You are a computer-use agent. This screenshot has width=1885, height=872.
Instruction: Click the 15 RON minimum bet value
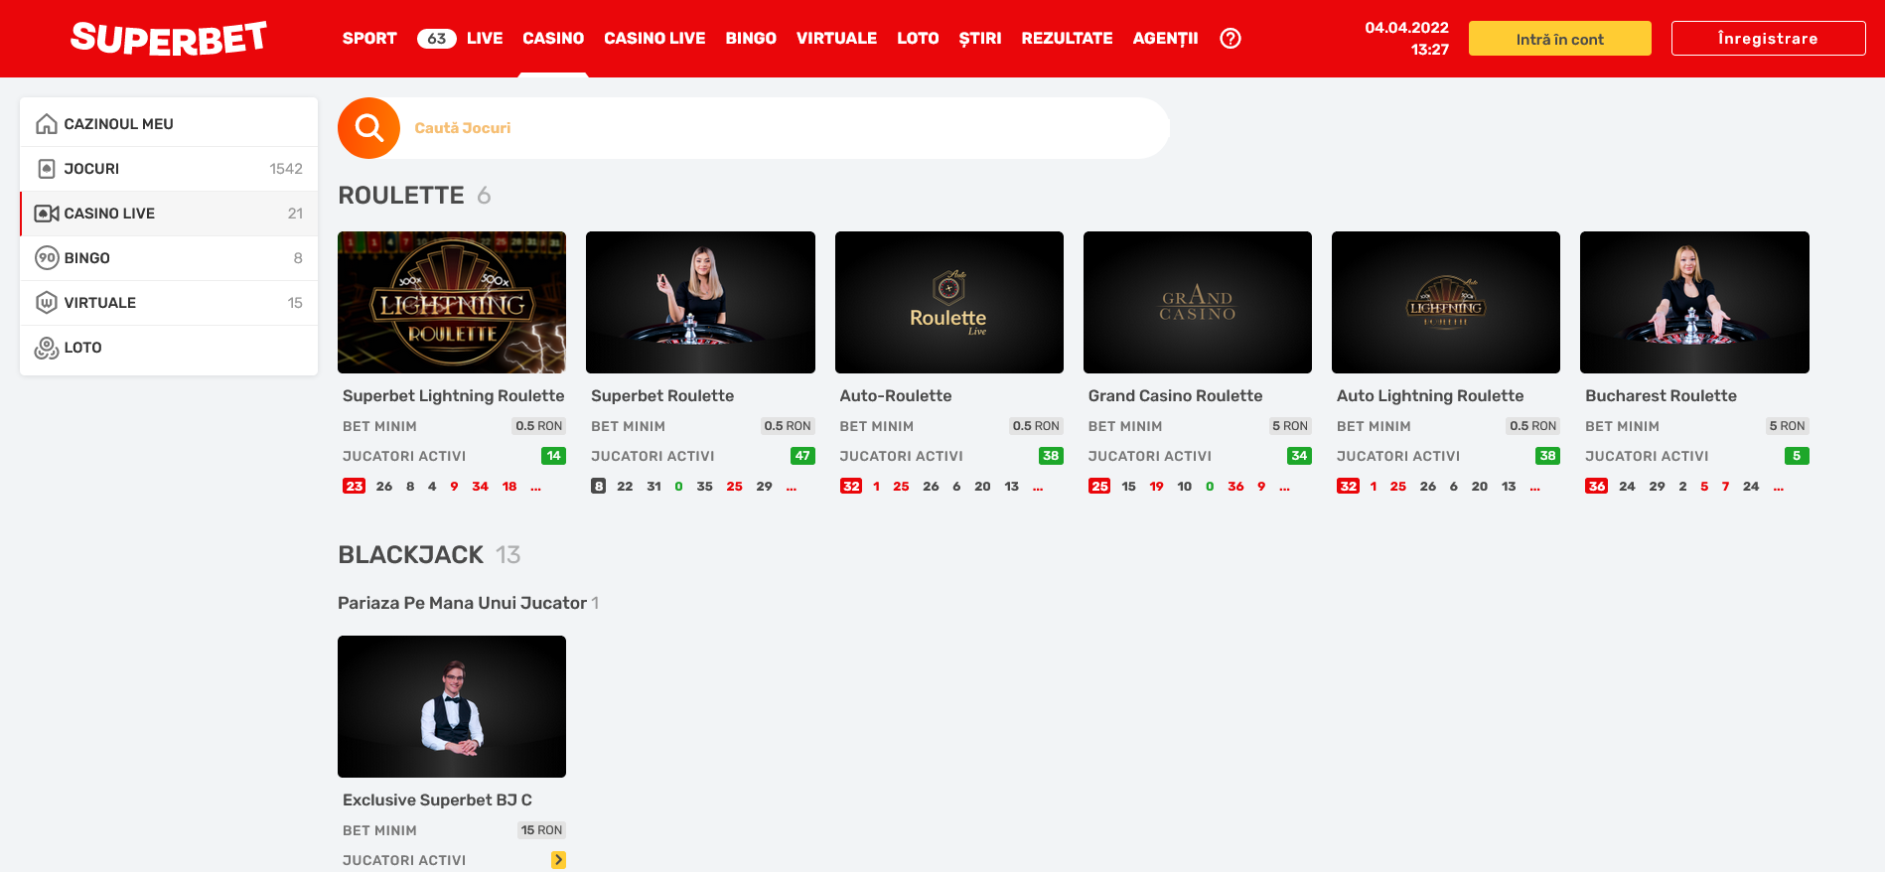(541, 830)
